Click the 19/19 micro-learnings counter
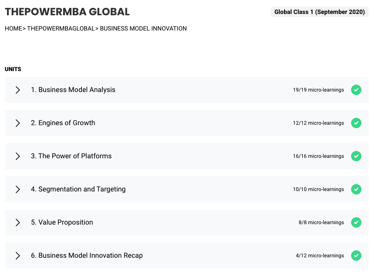Image resolution: width=375 pixels, height=280 pixels. pyautogui.click(x=318, y=90)
